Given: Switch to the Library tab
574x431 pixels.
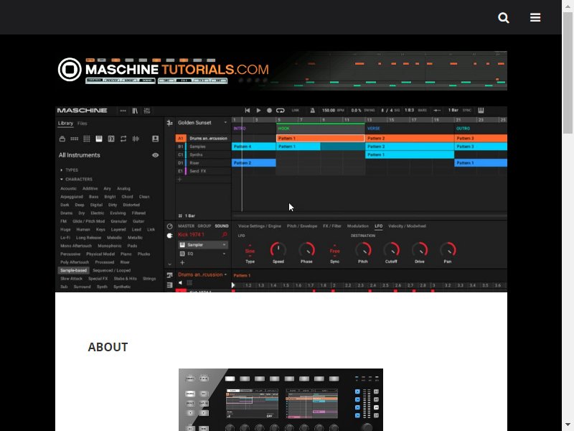Looking at the screenshot, I should 65,124.
